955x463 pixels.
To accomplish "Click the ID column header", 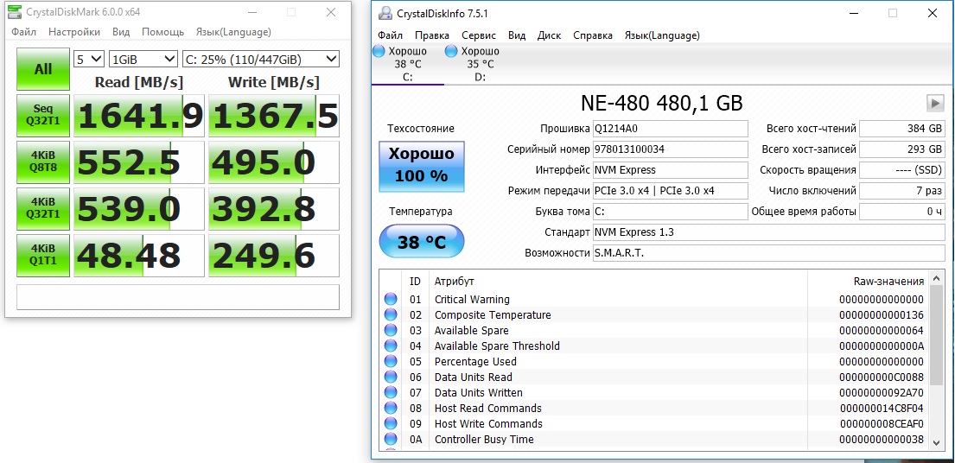I will tap(416, 281).
